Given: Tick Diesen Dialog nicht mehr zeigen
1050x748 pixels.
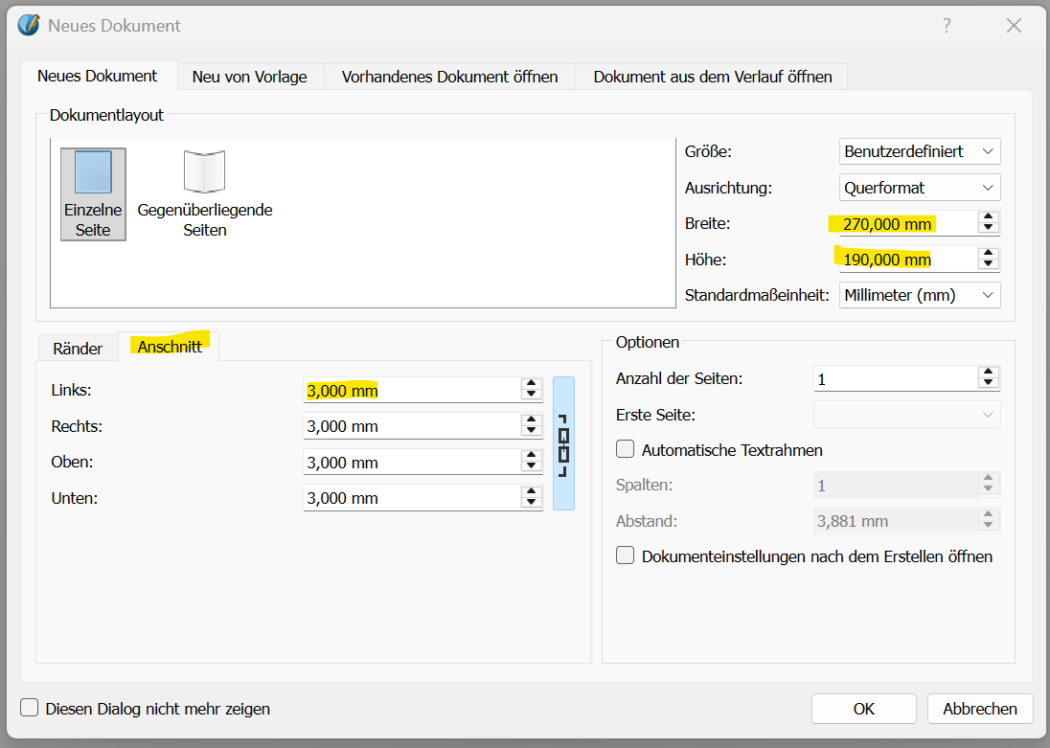Looking at the screenshot, I should tap(30, 709).
